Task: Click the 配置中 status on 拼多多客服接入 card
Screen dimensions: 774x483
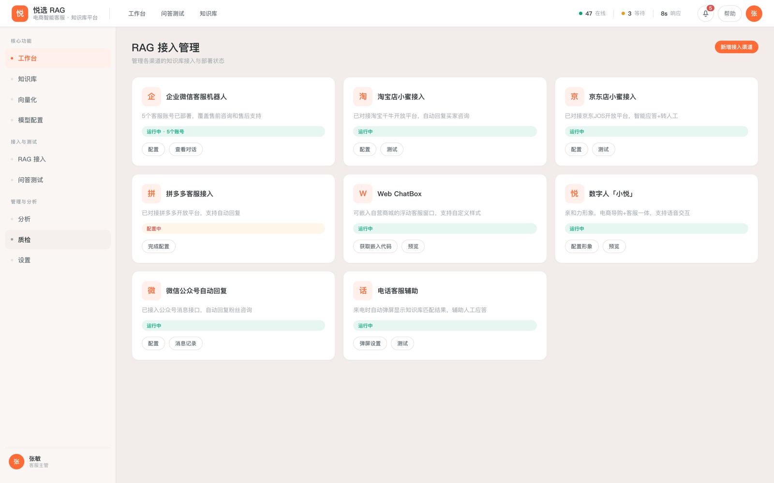Action: click(x=233, y=229)
